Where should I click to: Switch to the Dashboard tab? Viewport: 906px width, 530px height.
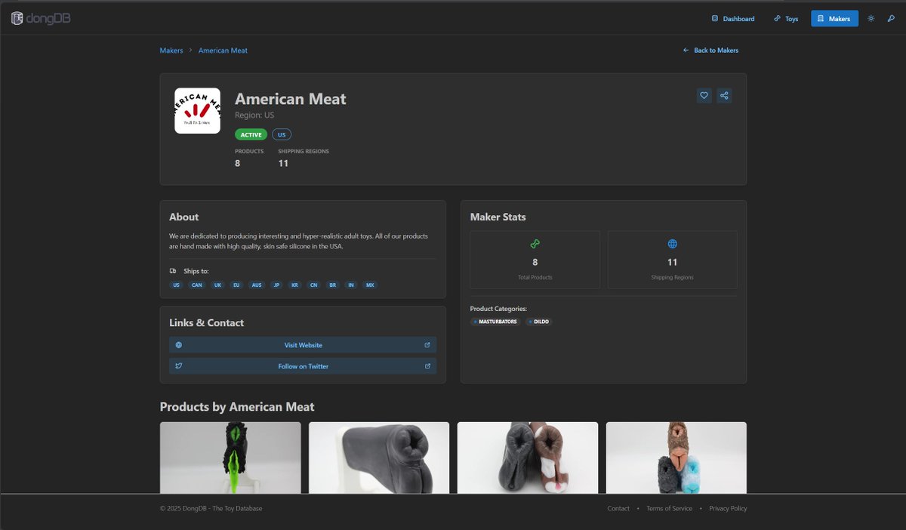tap(732, 18)
